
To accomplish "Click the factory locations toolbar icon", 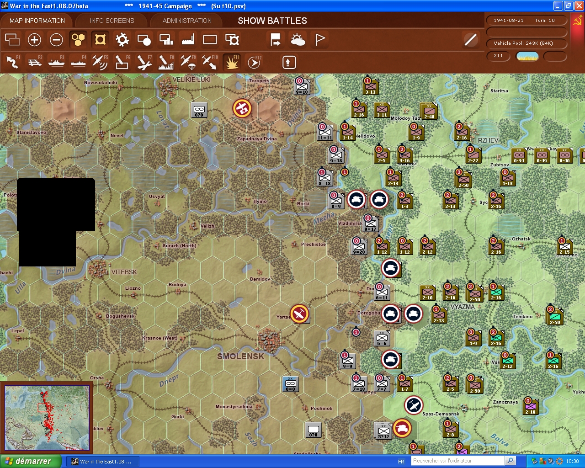I will point(187,40).
